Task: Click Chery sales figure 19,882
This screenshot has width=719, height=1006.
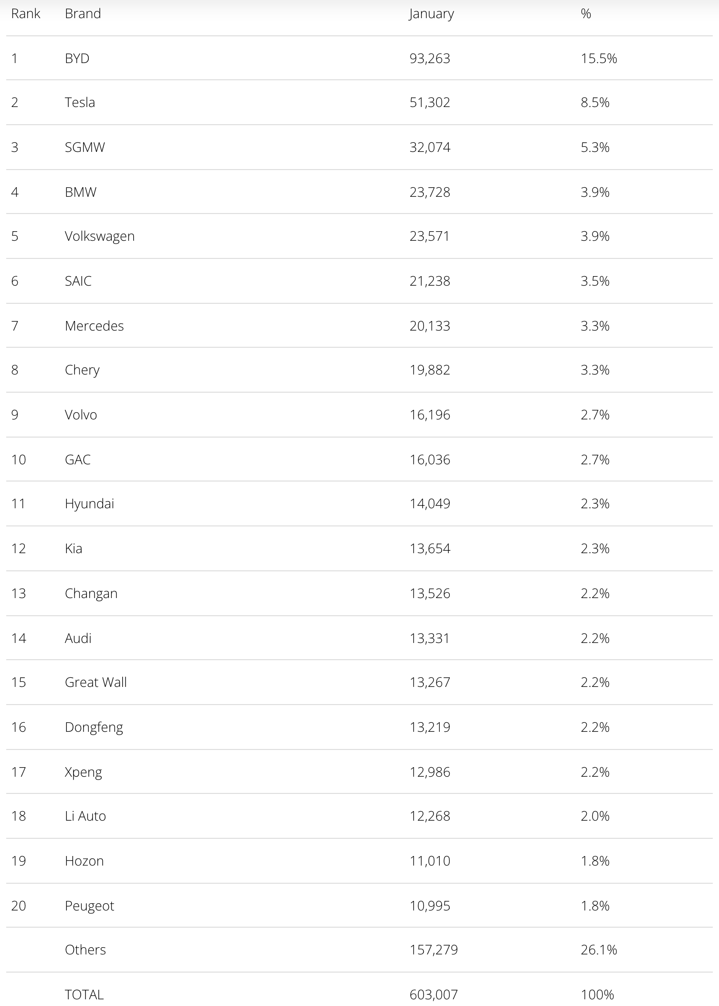Action: point(430,370)
